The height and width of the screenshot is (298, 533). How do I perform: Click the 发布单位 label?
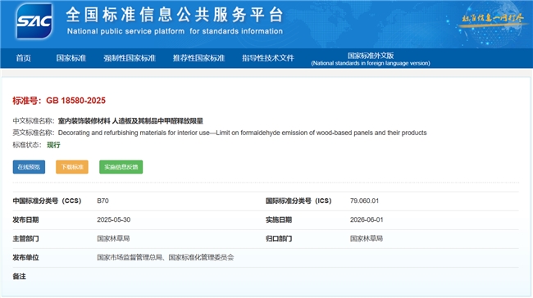tap(26, 258)
